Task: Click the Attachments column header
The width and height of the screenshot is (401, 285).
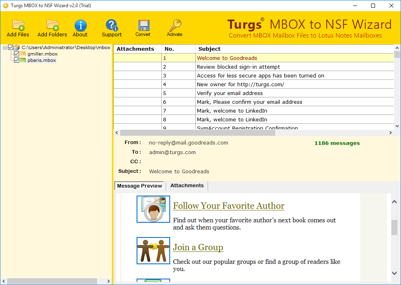Action: (x=137, y=49)
